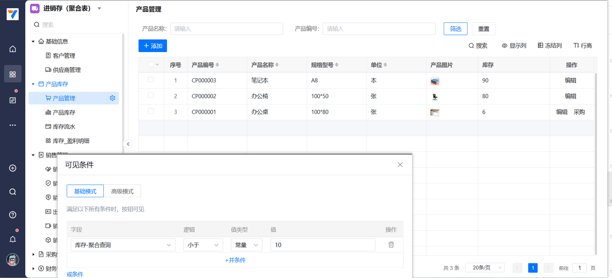Image resolution: width=612 pixels, height=278 pixels.
Task: Click the 产品名称 input field
Action: [x=226, y=29]
